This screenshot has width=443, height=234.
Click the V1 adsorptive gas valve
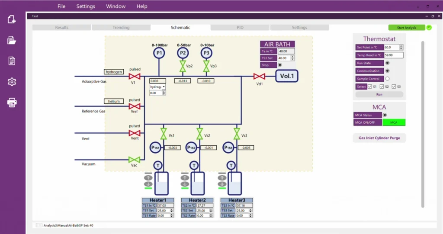(x=135, y=77)
